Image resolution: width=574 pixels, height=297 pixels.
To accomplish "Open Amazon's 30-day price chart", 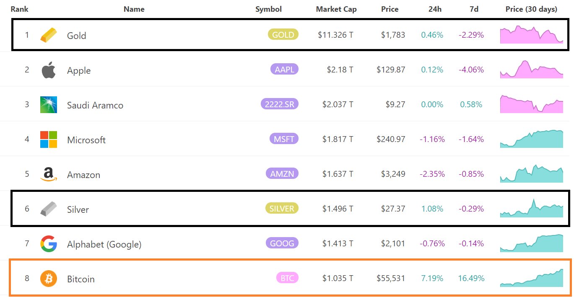I will 532,173.
